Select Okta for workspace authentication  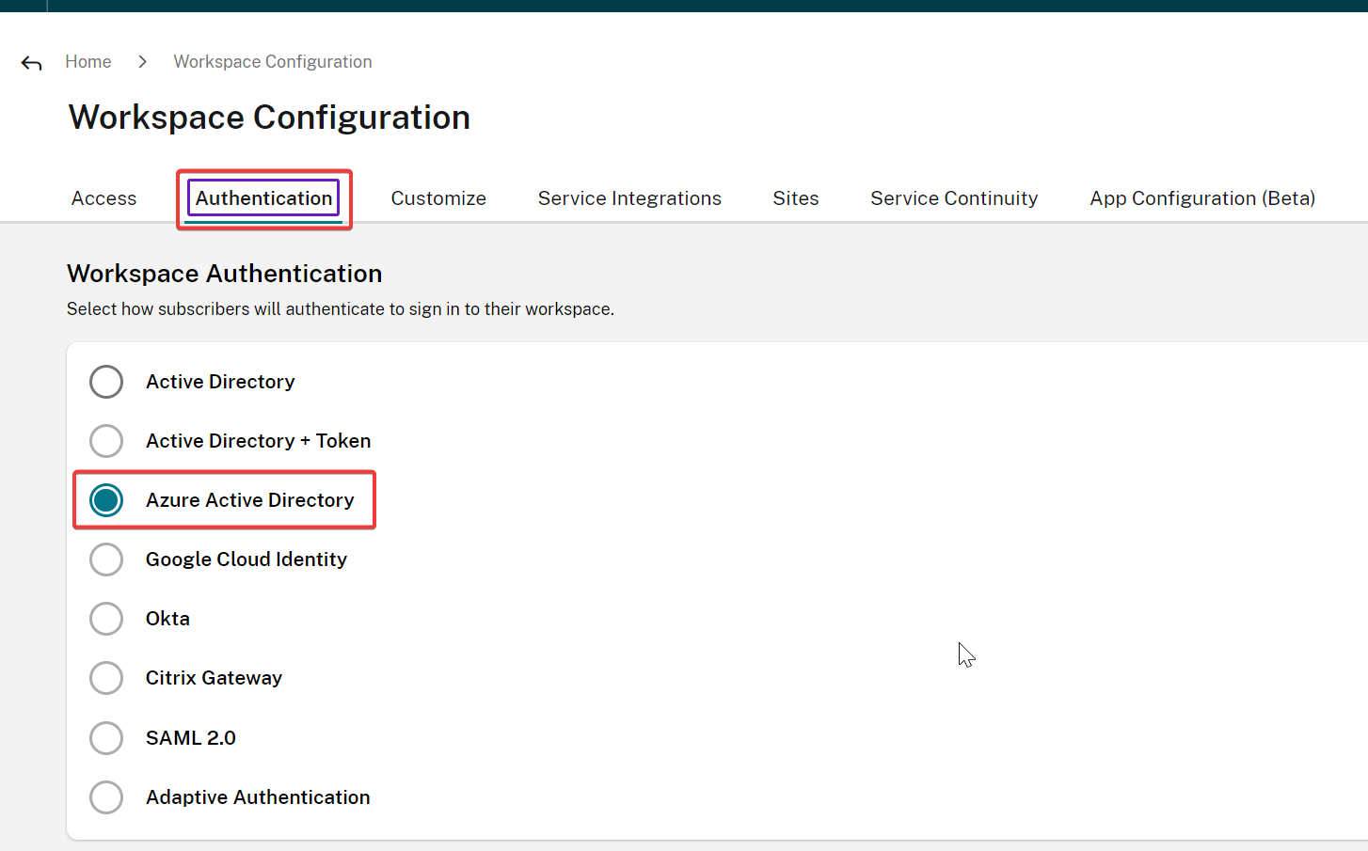coord(106,619)
